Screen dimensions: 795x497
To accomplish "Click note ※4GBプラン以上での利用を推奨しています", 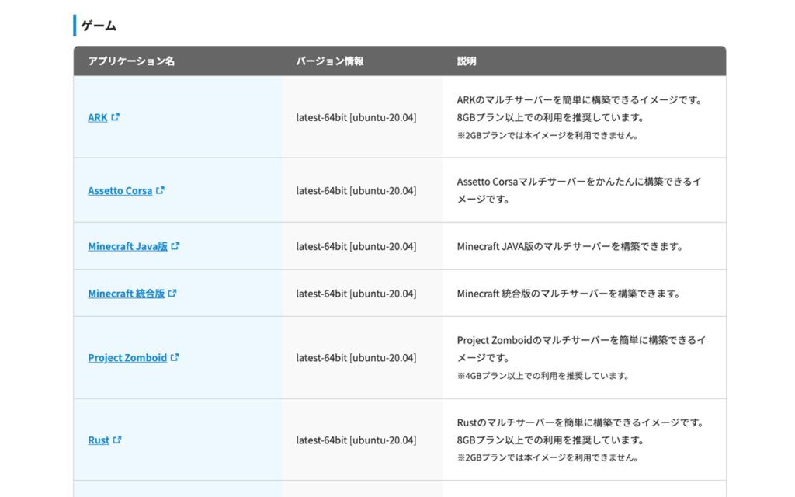I will (x=543, y=376).
